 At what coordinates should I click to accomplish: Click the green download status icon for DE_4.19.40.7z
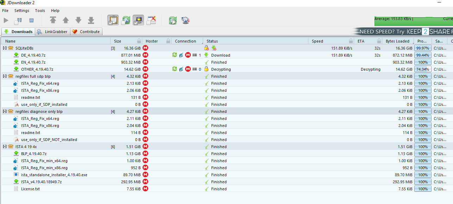pyautogui.click(x=206, y=55)
